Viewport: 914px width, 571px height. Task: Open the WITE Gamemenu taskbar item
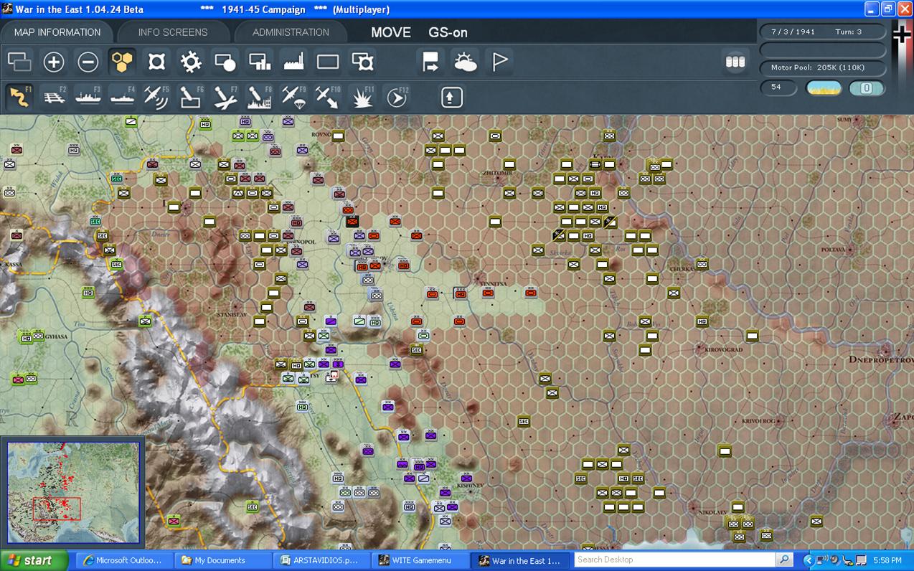pyautogui.click(x=421, y=560)
